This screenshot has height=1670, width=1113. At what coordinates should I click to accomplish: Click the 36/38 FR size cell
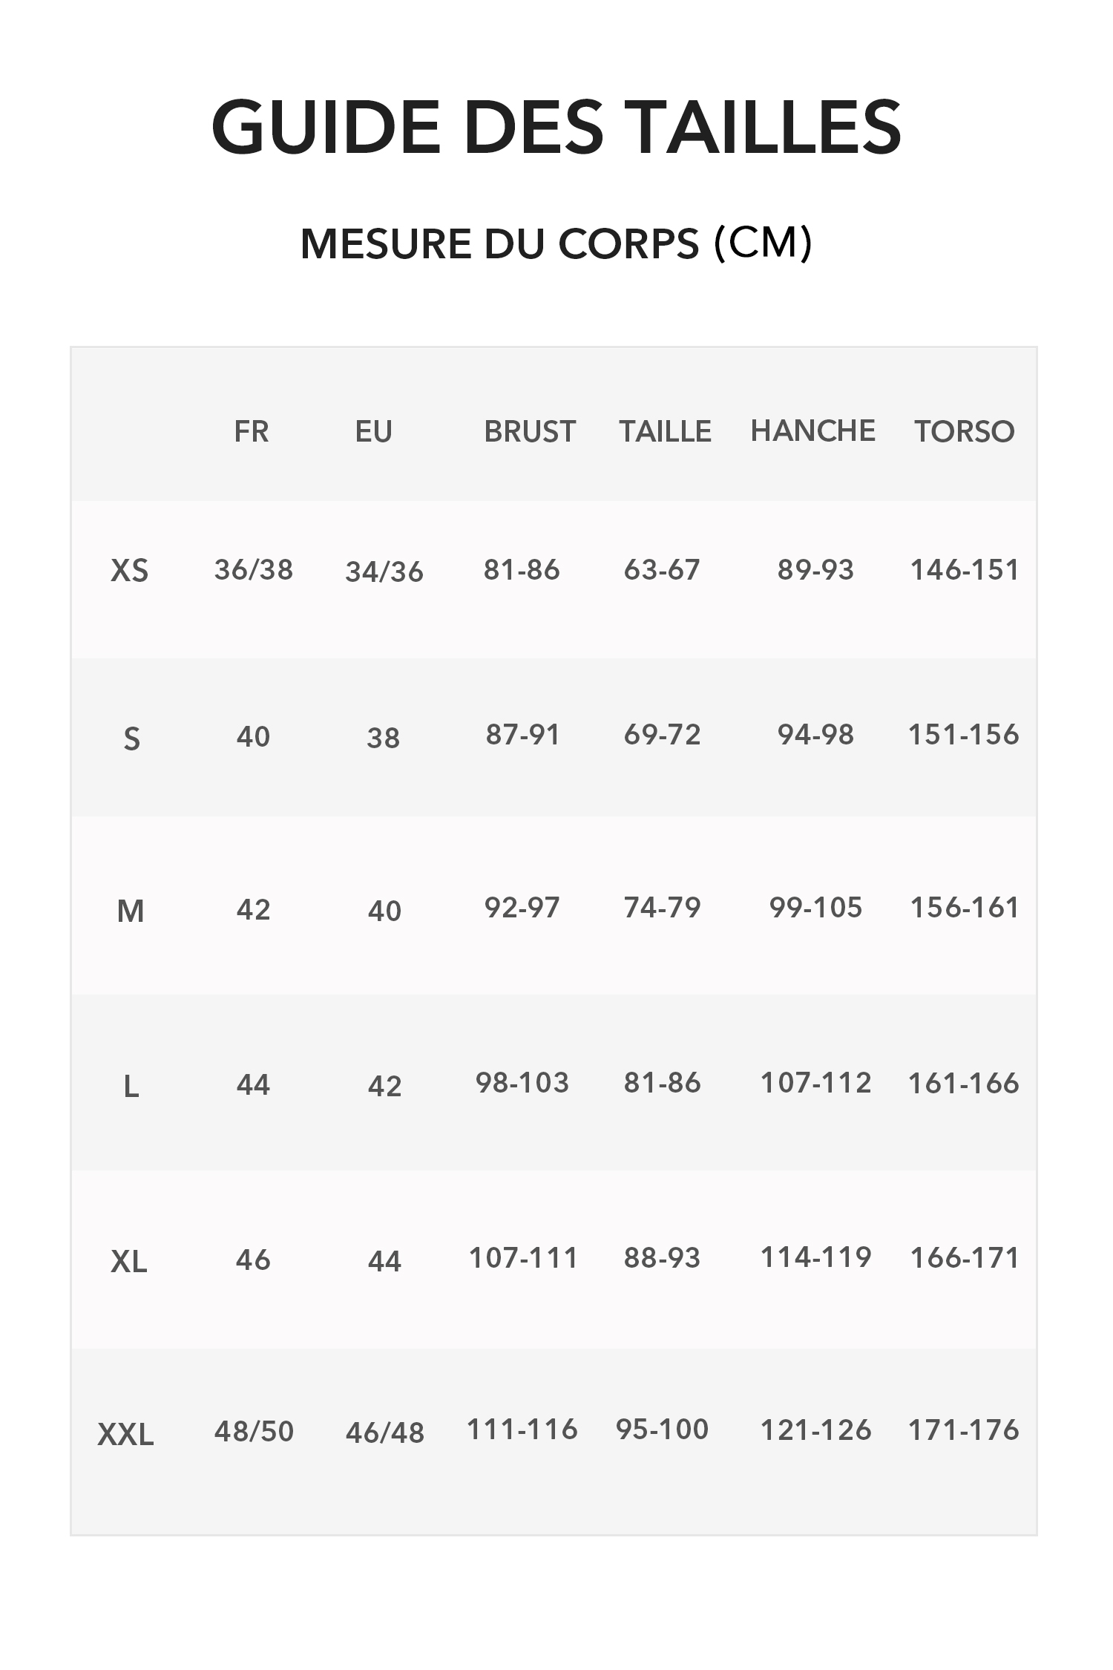tap(254, 570)
